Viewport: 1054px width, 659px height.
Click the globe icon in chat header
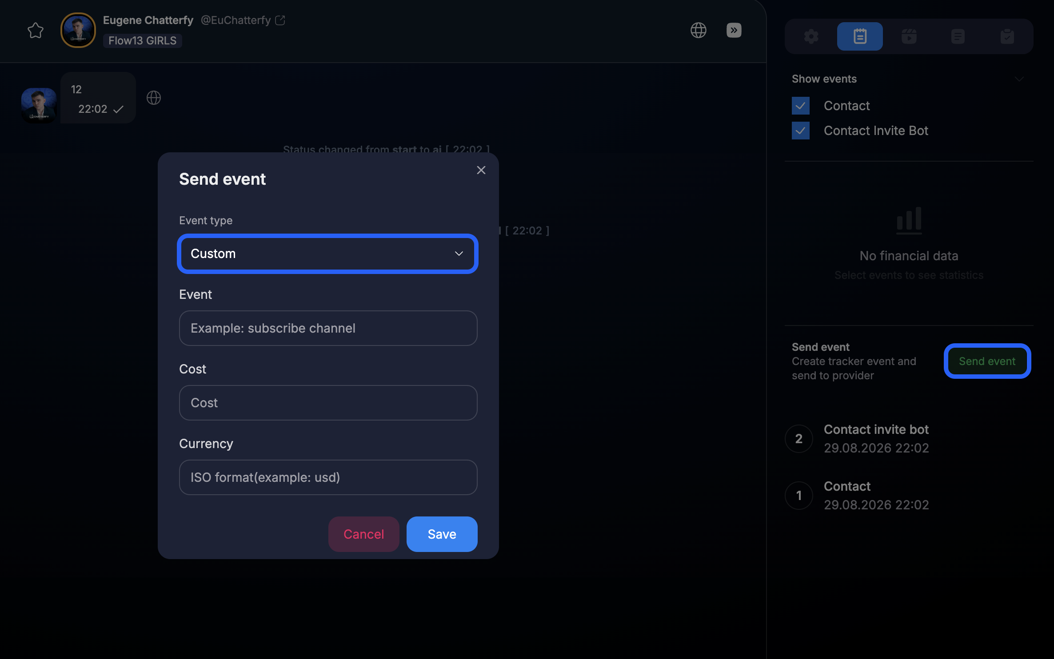tap(698, 30)
